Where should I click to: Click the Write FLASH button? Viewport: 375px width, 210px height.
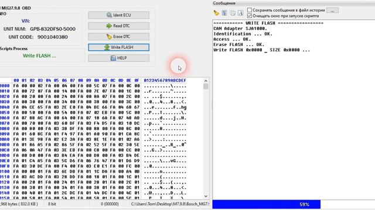118,47
